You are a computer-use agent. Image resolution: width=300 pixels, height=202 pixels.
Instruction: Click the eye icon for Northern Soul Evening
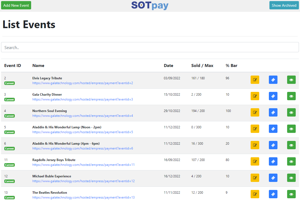291,113
